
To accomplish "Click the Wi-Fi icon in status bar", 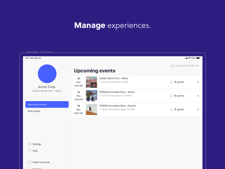I will (x=189, y=58).
